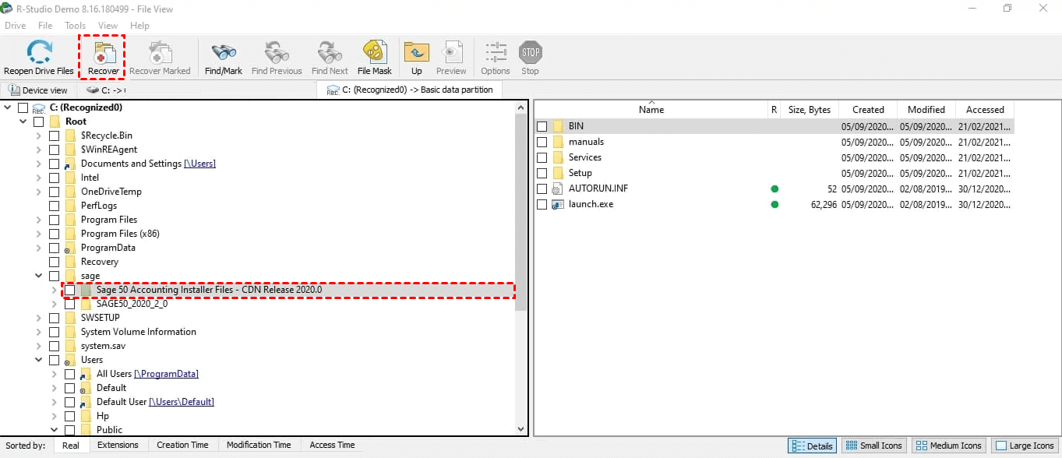Click the BIN folder icon
Image resolution: width=1062 pixels, height=458 pixels.
click(x=557, y=126)
